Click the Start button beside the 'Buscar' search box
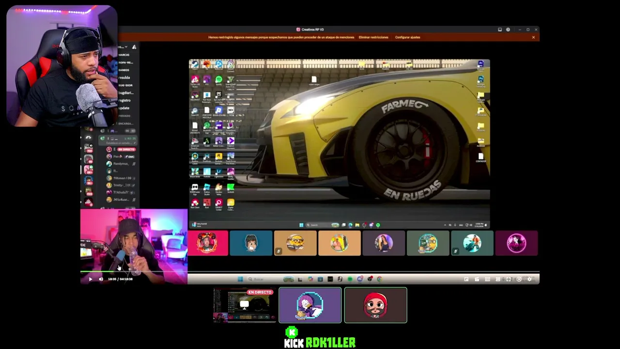This screenshot has width=620, height=349. (x=240, y=279)
